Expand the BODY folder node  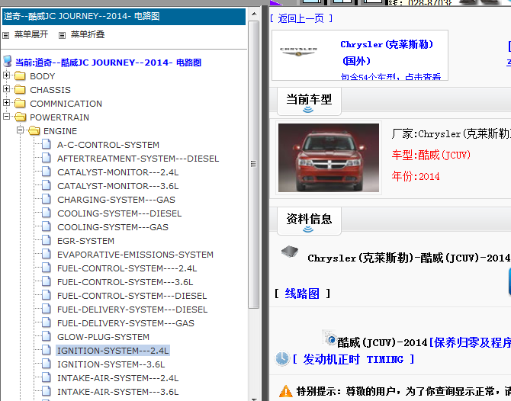click(x=6, y=75)
